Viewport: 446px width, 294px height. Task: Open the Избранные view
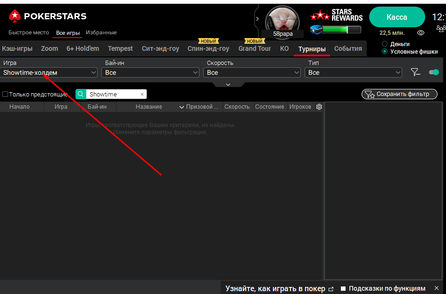(x=101, y=32)
